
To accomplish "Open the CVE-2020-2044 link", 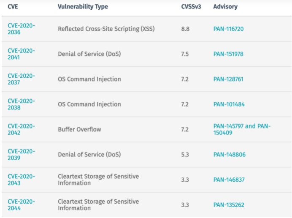I will 21,204.
